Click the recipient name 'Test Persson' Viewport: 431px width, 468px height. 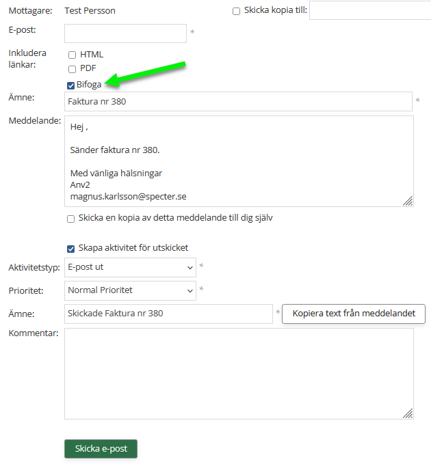[x=90, y=11]
